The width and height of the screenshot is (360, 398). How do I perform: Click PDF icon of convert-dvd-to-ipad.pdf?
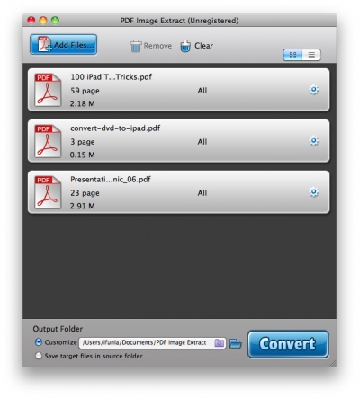[48, 141]
